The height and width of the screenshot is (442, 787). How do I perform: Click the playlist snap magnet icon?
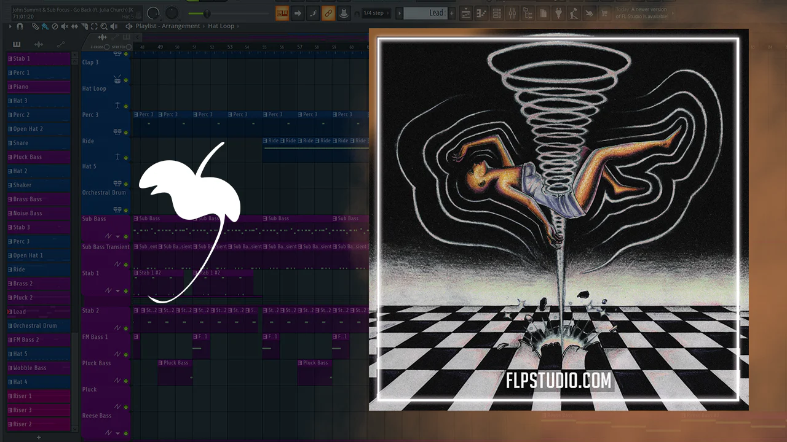[20, 26]
